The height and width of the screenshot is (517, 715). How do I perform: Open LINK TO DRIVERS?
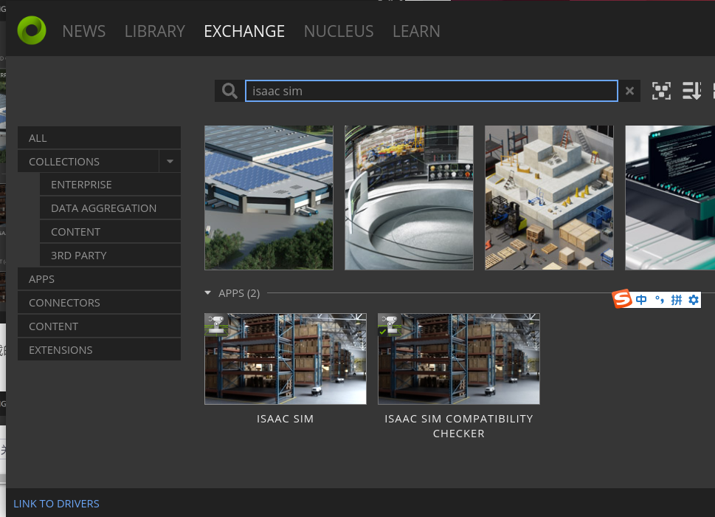[57, 503]
